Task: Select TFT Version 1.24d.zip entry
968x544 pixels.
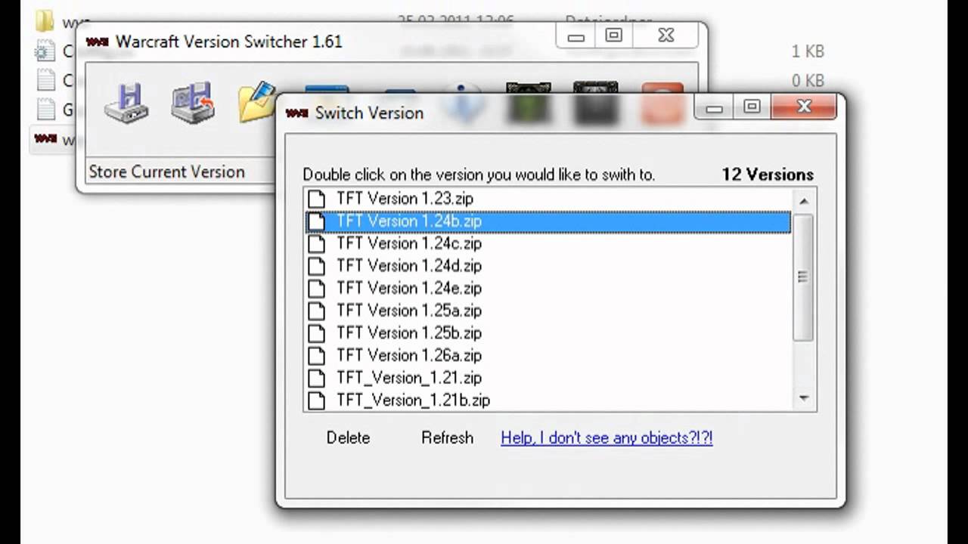Action: 548,266
